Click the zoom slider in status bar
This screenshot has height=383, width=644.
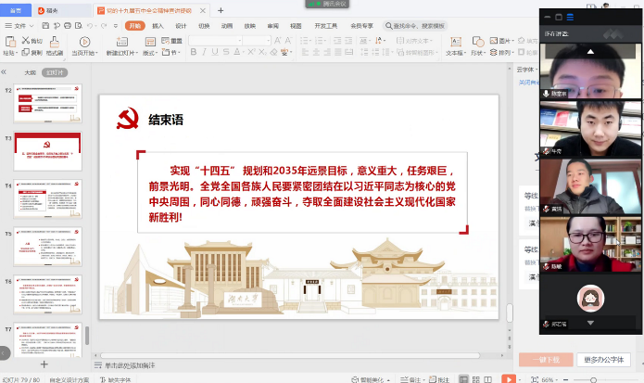pos(593,379)
